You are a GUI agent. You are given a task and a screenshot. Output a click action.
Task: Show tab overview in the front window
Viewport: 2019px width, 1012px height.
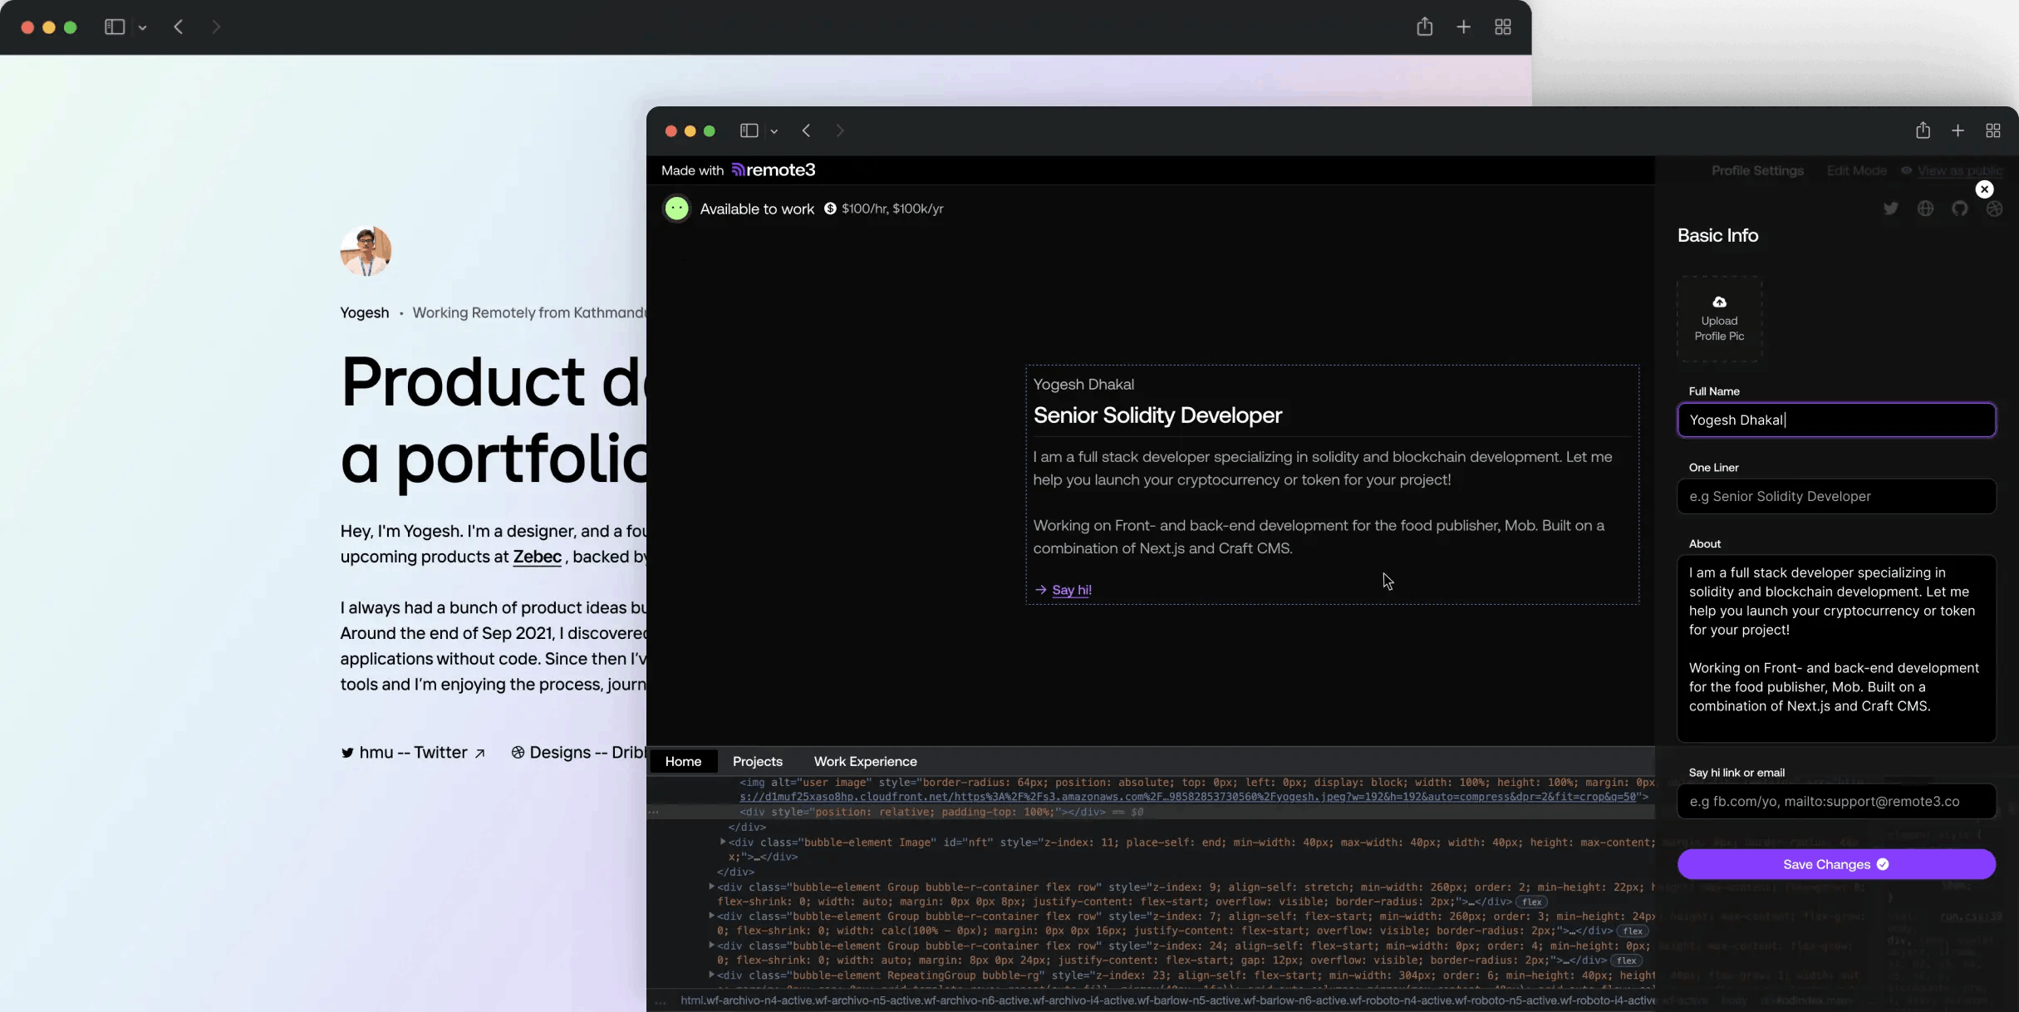click(1992, 130)
